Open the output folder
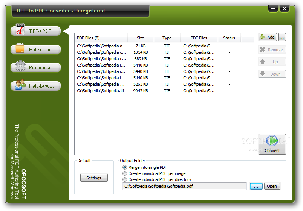The height and width of the screenshot is (211, 303). pyautogui.click(x=272, y=186)
